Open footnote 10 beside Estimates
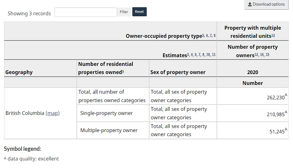Screen dimensions: 293x168 [x=208, y=54]
